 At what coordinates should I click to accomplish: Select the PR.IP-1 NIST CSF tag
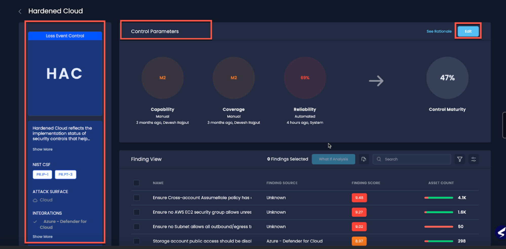(42, 175)
